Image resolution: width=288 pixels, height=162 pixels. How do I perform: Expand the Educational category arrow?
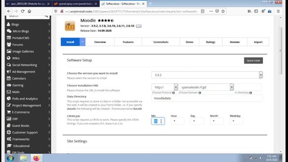(49, 146)
